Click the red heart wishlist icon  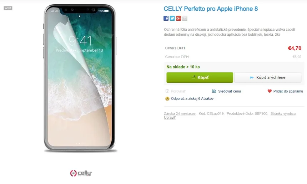pos(270,91)
